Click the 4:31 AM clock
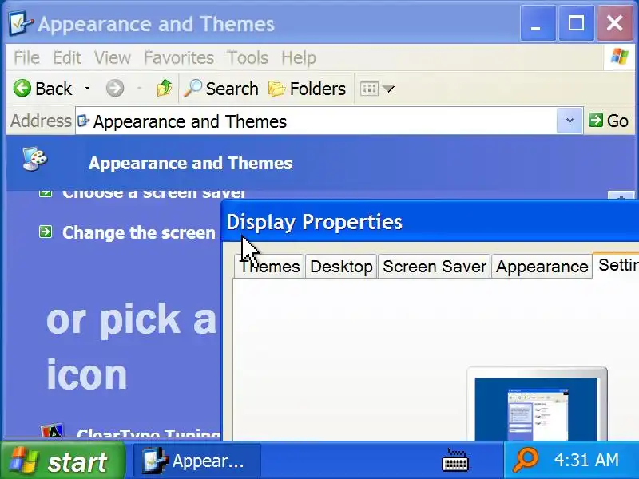 tap(586, 461)
